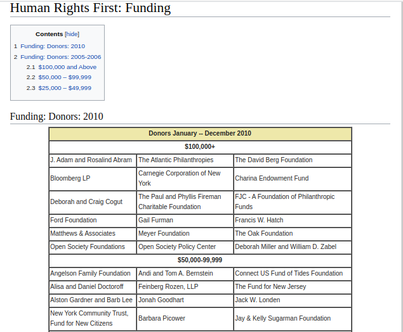The height and width of the screenshot is (332, 403).
Task: Select cell Open Society Policy Center
Action: 185,247
